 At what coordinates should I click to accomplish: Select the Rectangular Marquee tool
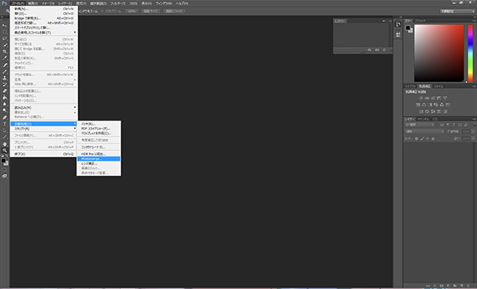[x=5, y=32]
